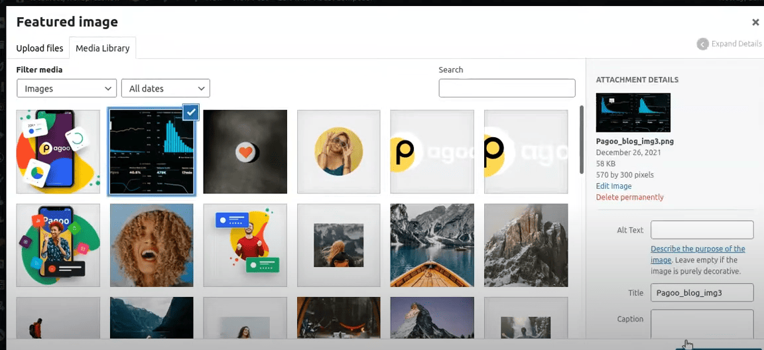Select the hiker with red backpack thumbnail
This screenshot has height=350, width=764.
[58, 318]
